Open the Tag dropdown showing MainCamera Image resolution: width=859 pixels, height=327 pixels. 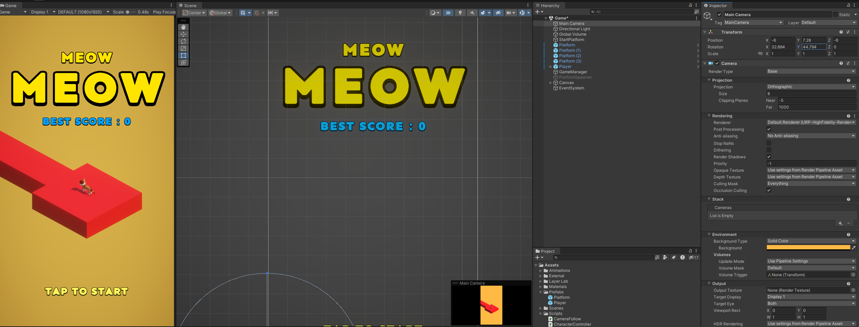click(x=753, y=23)
